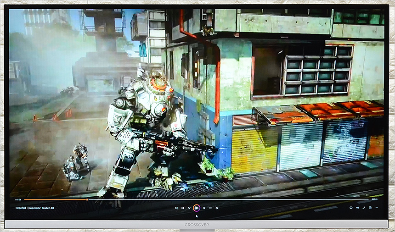Click the unplayed part of the seek bar
The height and width of the screenshot is (232, 395).
(230, 199)
